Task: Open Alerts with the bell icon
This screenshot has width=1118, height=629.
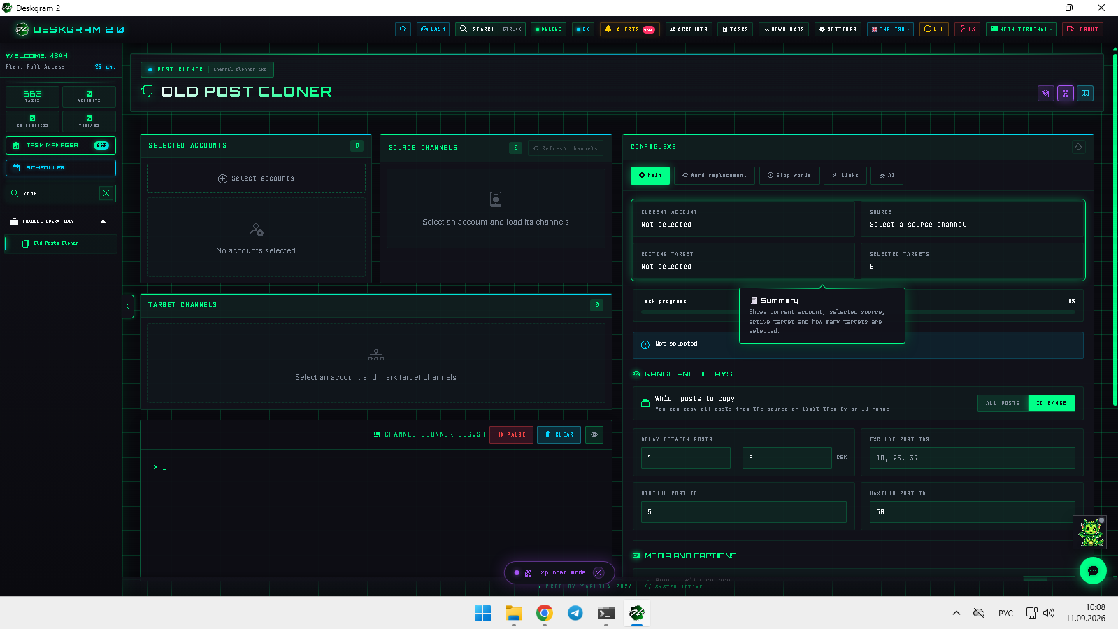Action: pyautogui.click(x=629, y=29)
